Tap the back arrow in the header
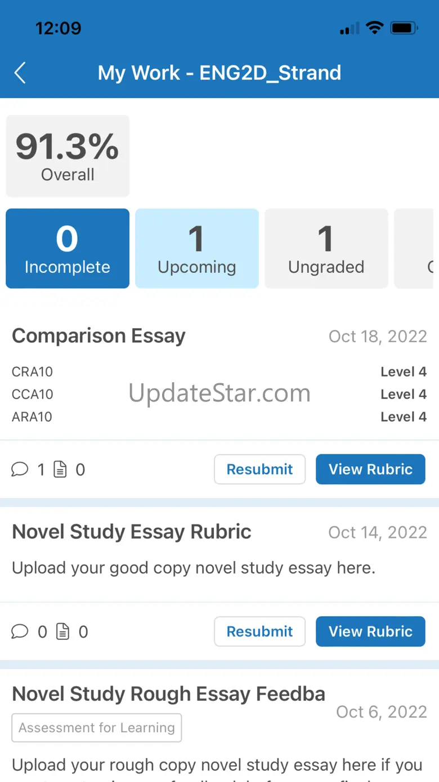Image resolution: width=439 pixels, height=782 pixels. click(20, 73)
